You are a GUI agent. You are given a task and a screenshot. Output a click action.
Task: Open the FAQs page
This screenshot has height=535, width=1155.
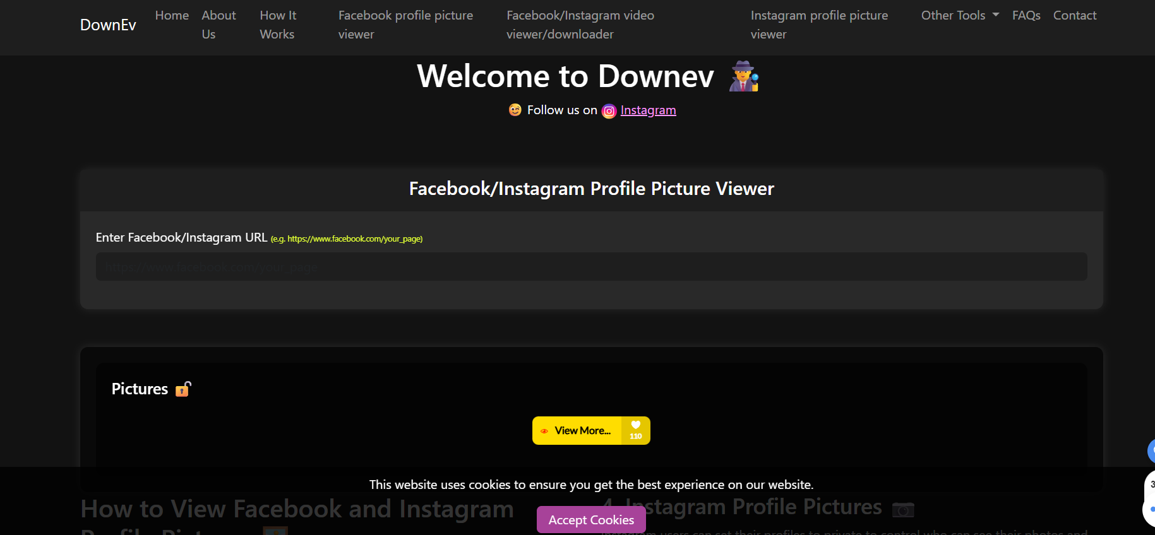(1026, 15)
